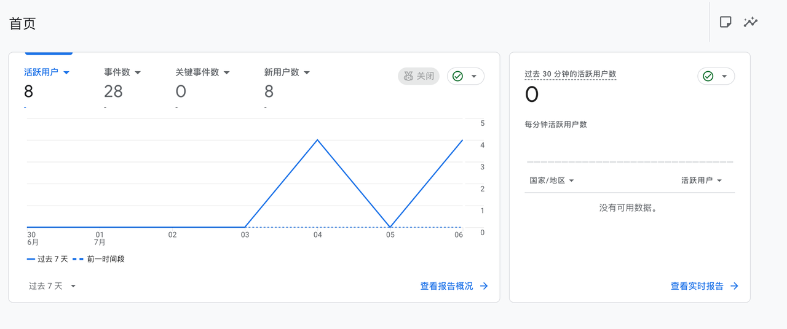
Task: Click the green checkmark icon on the realtime card
Action: click(x=708, y=76)
